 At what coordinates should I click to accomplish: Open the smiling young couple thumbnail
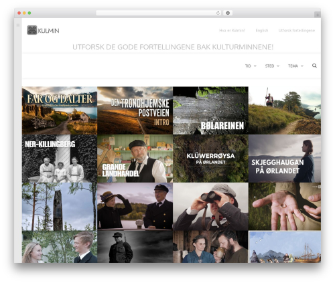coord(60,247)
